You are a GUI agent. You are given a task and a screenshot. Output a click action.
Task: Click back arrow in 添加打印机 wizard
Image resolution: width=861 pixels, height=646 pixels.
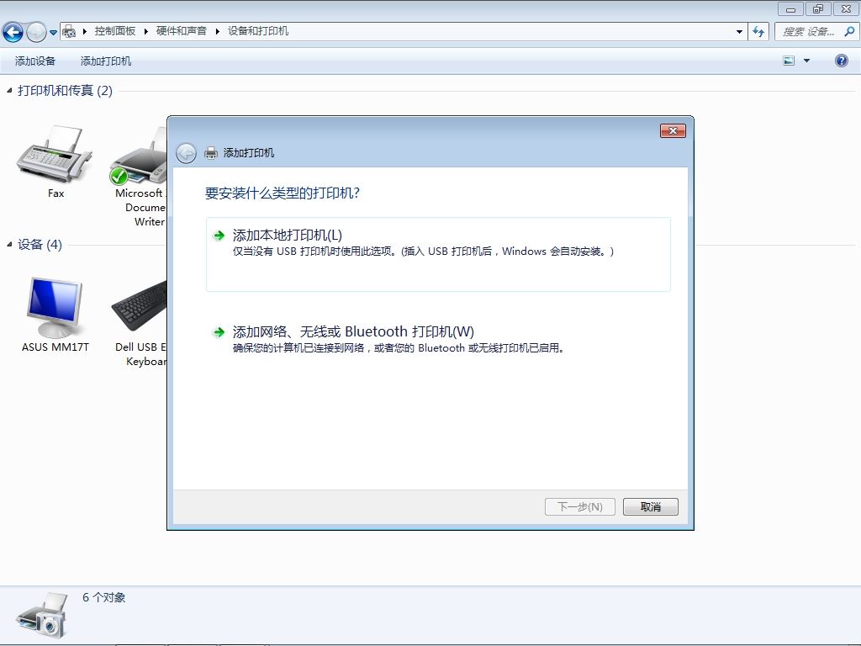pyautogui.click(x=186, y=153)
